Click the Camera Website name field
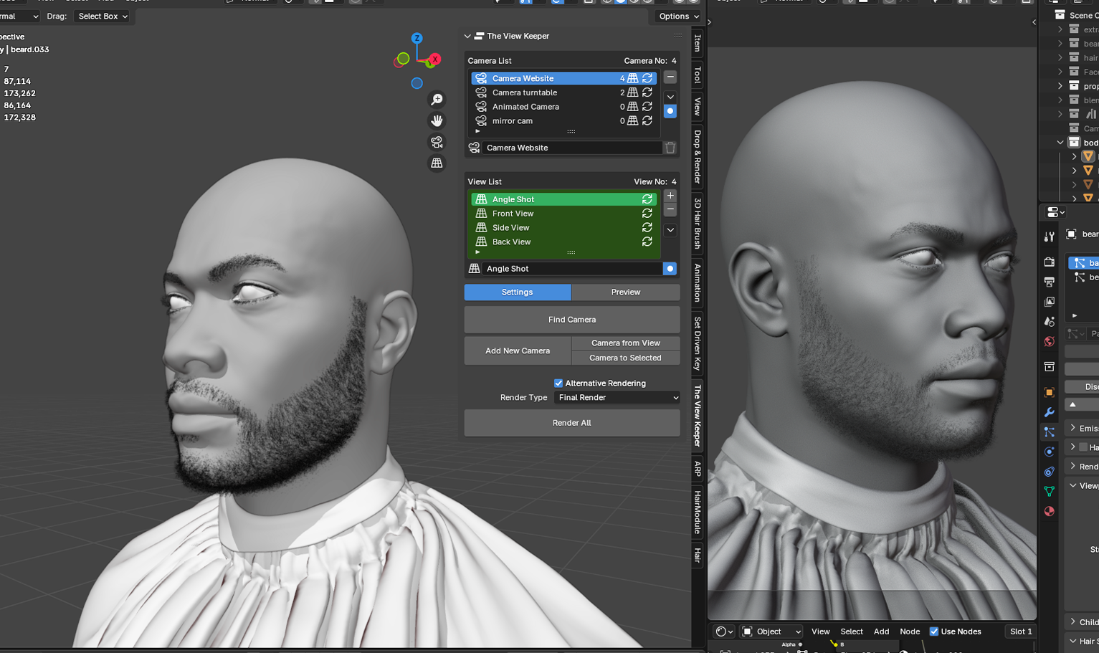The image size is (1099, 653). 566,148
